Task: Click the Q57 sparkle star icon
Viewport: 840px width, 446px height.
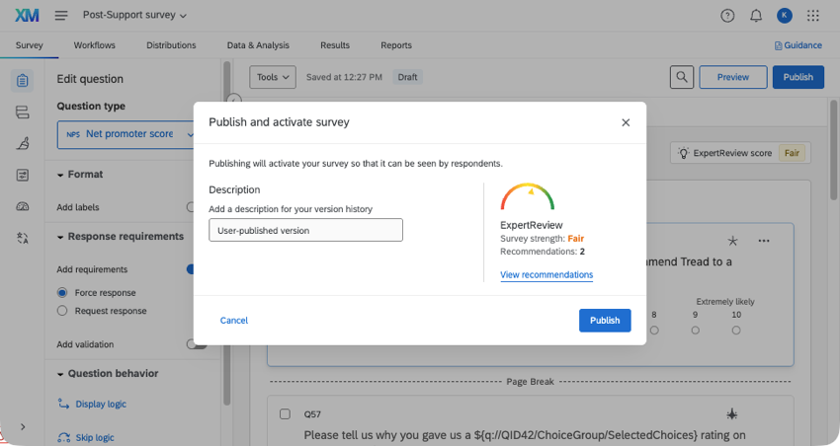Action: (x=731, y=413)
